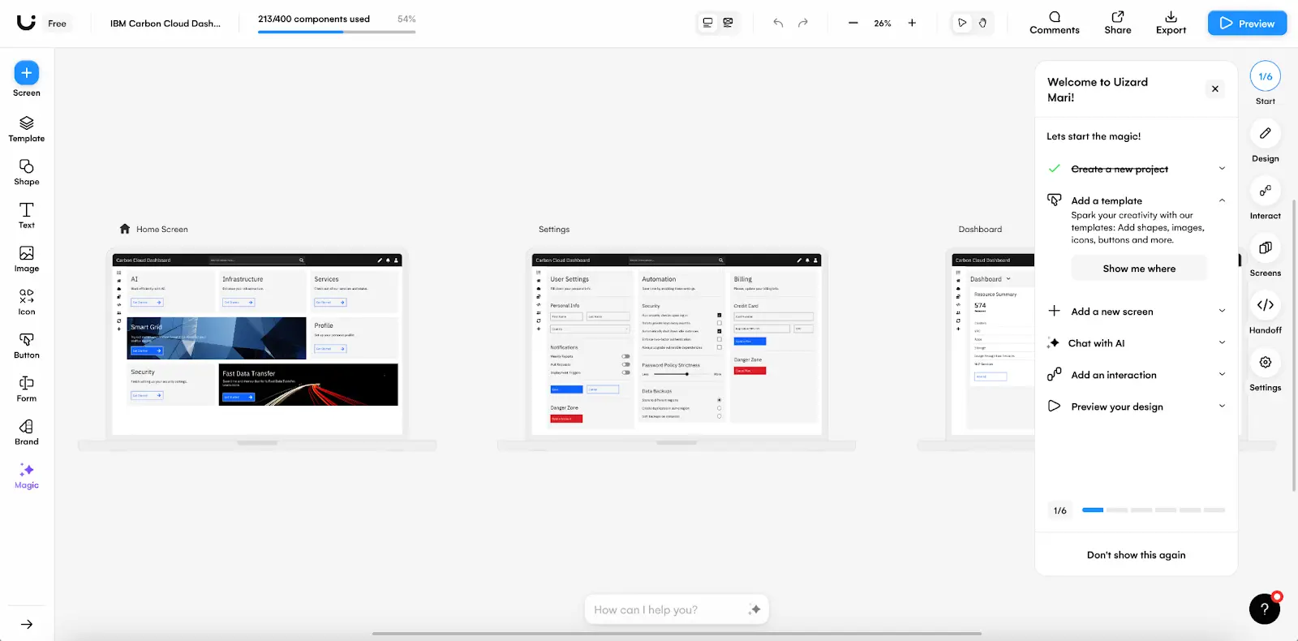The image size is (1298, 641).
Task: Click the Uizard logo icon
Action: (x=26, y=22)
